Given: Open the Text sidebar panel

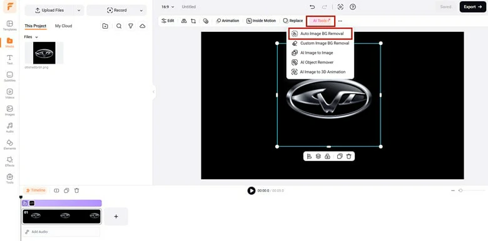Looking at the screenshot, I should pos(9,60).
